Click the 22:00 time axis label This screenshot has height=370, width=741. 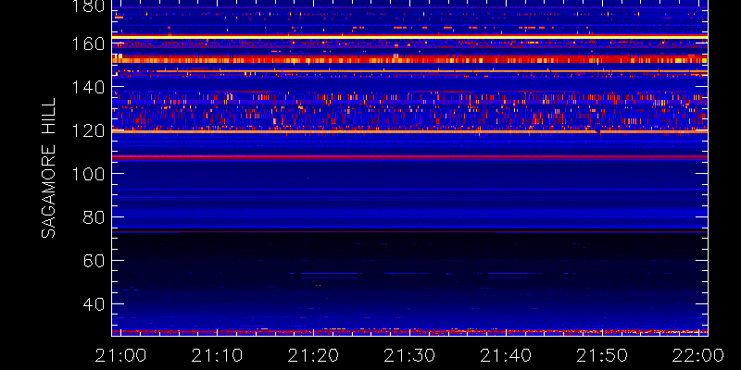click(x=698, y=355)
